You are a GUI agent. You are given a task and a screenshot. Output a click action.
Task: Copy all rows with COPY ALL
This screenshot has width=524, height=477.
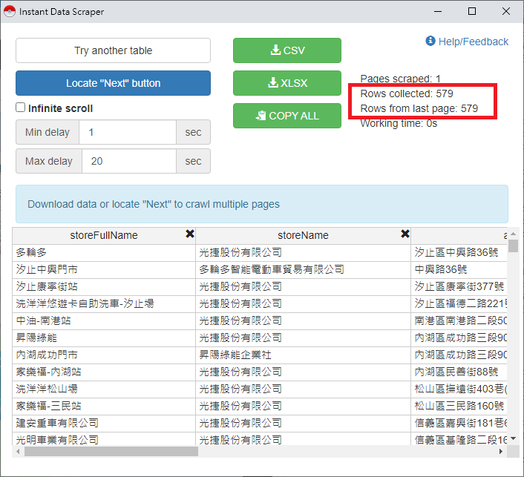287,116
